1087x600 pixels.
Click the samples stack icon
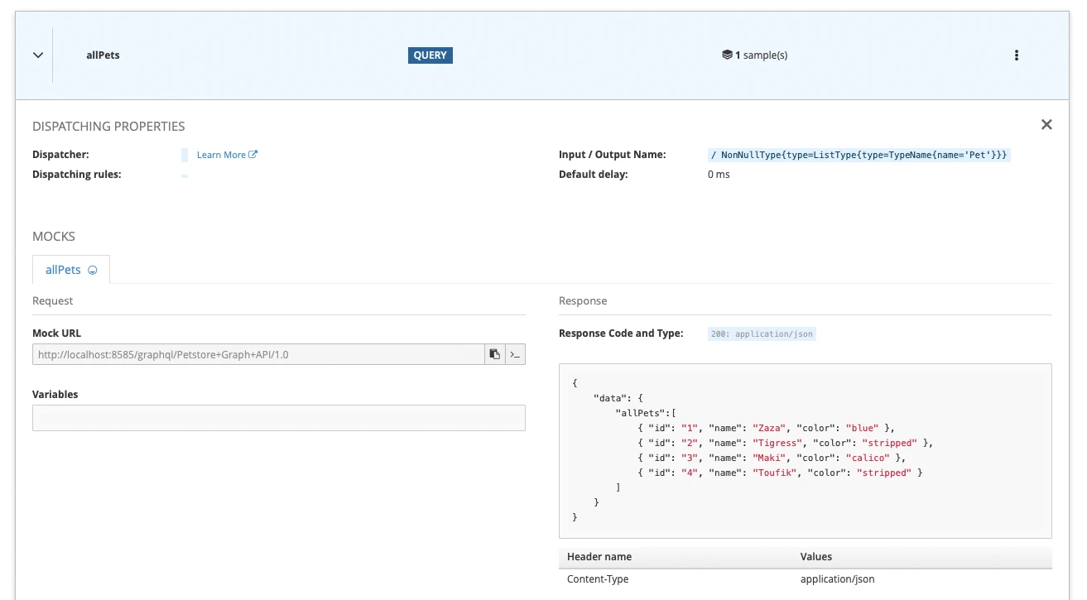727,55
